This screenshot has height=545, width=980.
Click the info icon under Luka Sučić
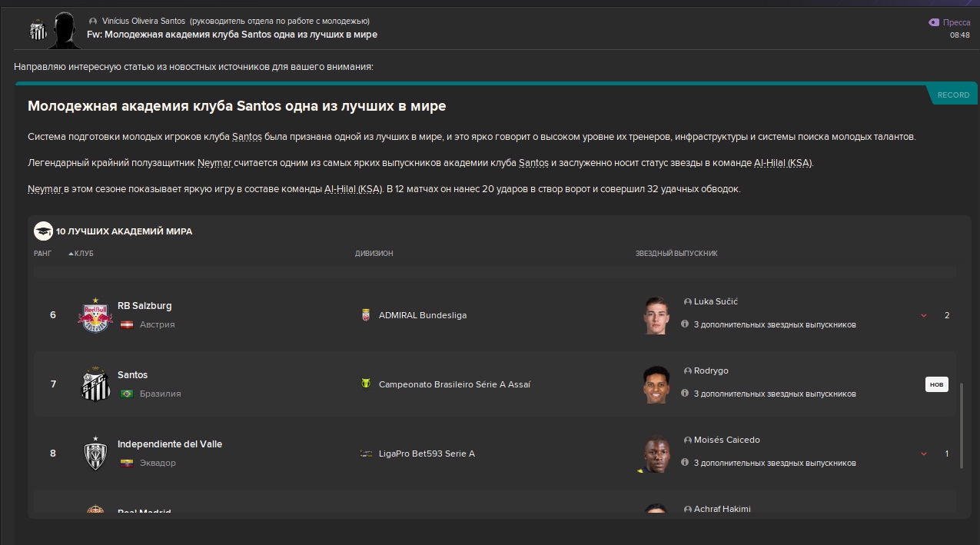tap(685, 324)
